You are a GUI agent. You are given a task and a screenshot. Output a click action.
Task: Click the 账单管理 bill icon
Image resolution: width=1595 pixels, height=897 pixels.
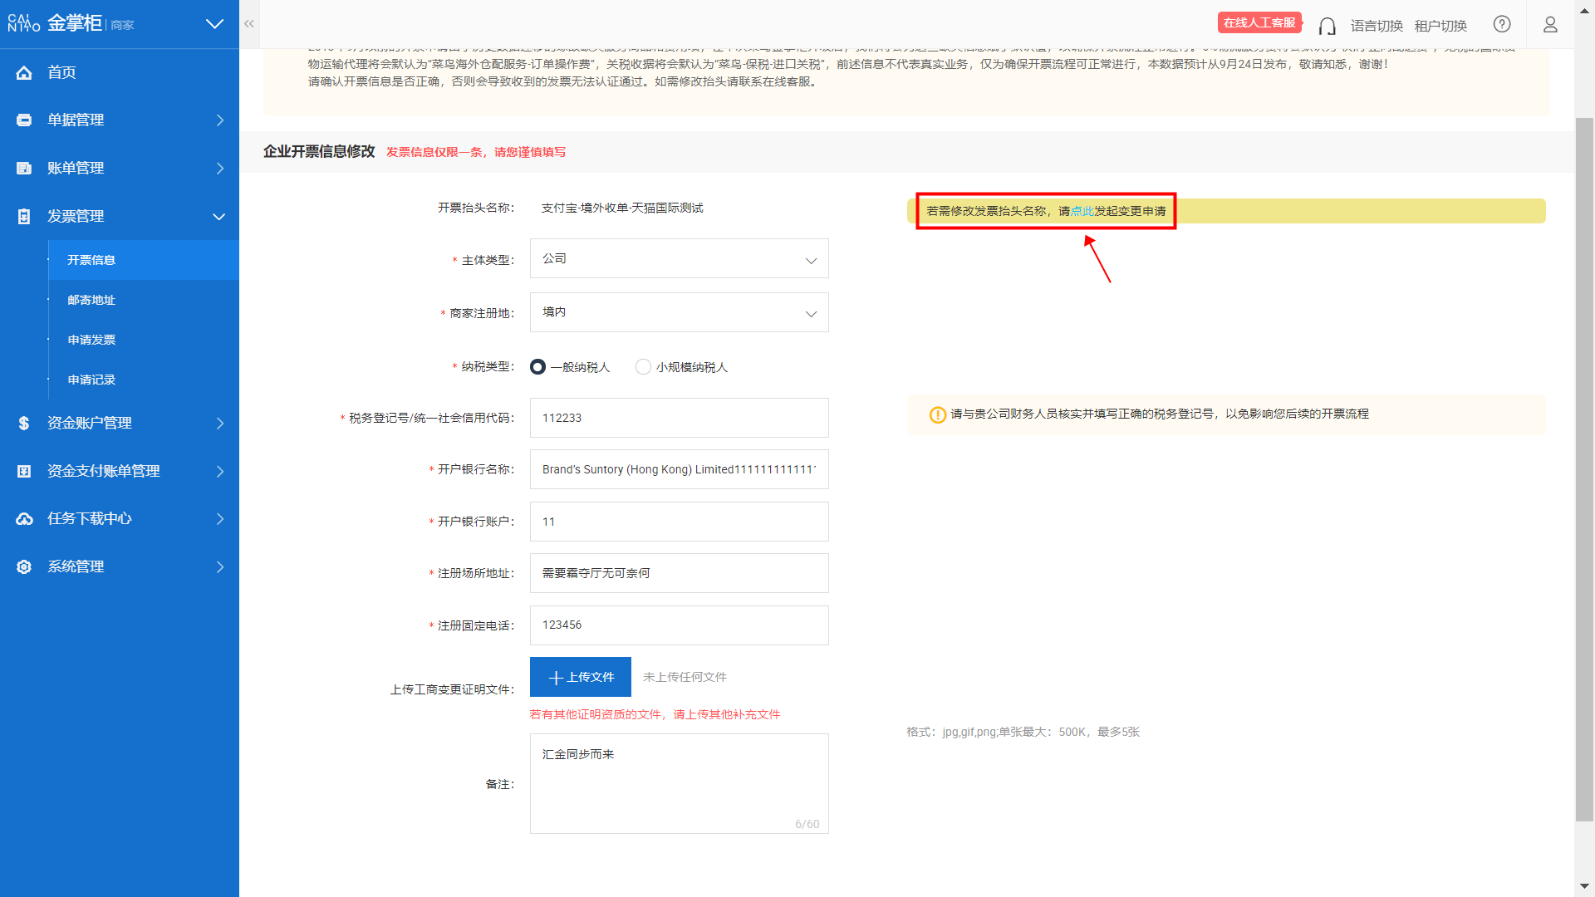24,169
